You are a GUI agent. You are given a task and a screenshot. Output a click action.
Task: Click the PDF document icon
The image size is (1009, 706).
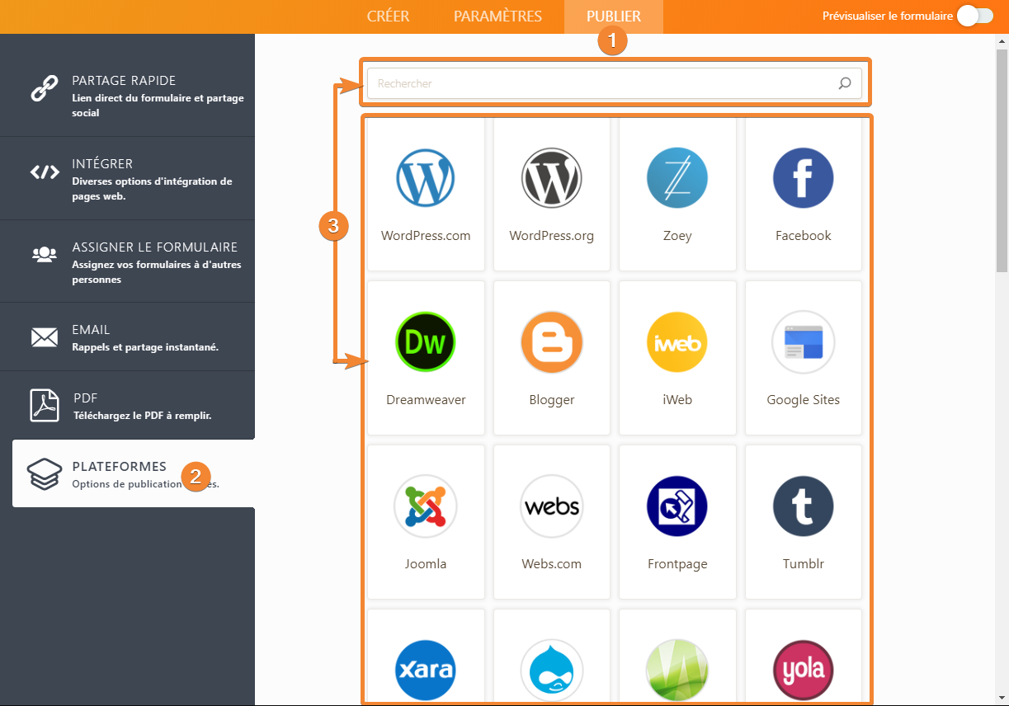click(45, 405)
